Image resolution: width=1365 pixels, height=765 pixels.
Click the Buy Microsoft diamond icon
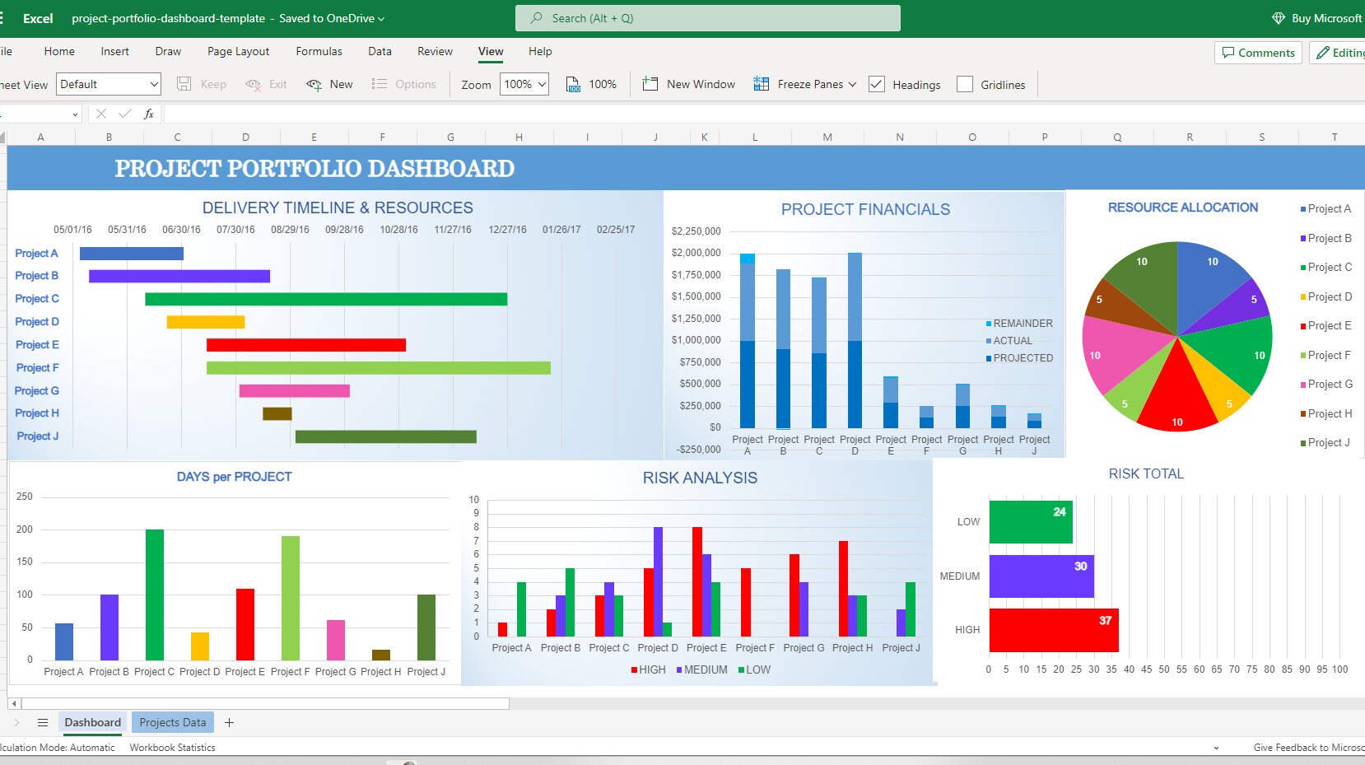(x=1279, y=18)
